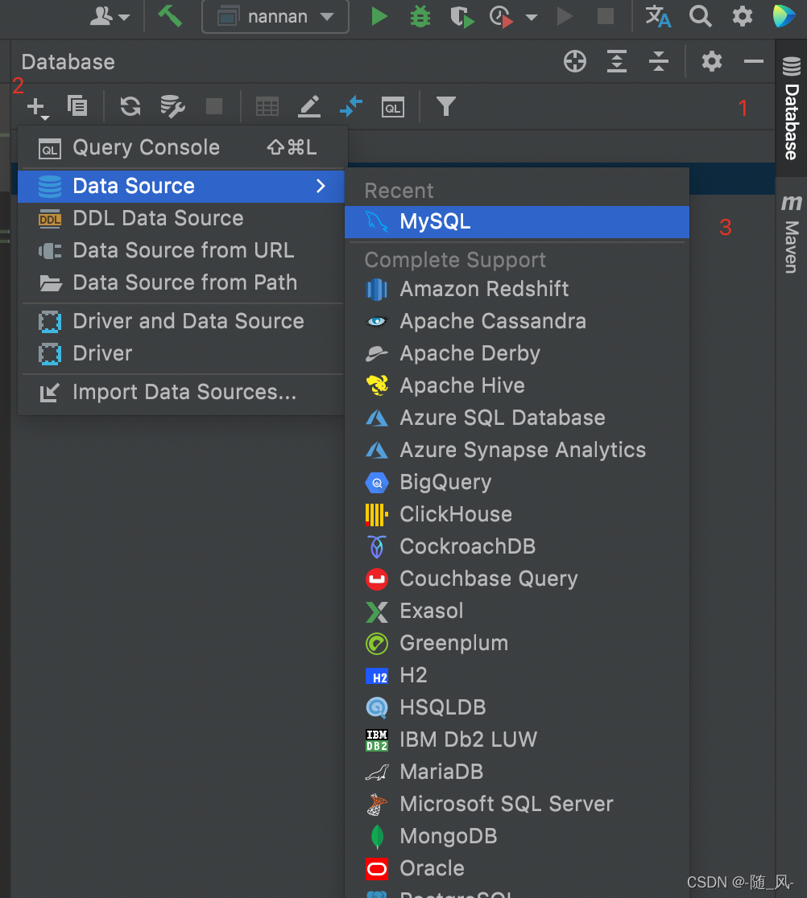Click the profiler run icon
This screenshot has width=807, height=898.
(502, 17)
